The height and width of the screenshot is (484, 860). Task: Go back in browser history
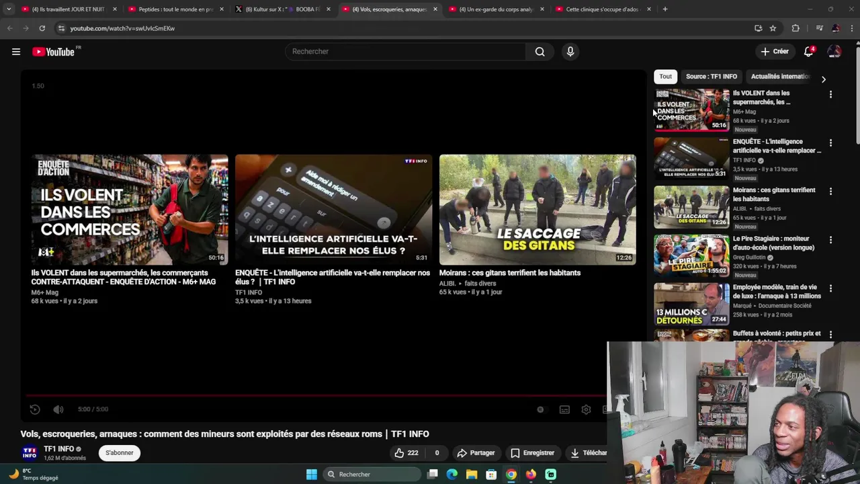[x=9, y=28]
